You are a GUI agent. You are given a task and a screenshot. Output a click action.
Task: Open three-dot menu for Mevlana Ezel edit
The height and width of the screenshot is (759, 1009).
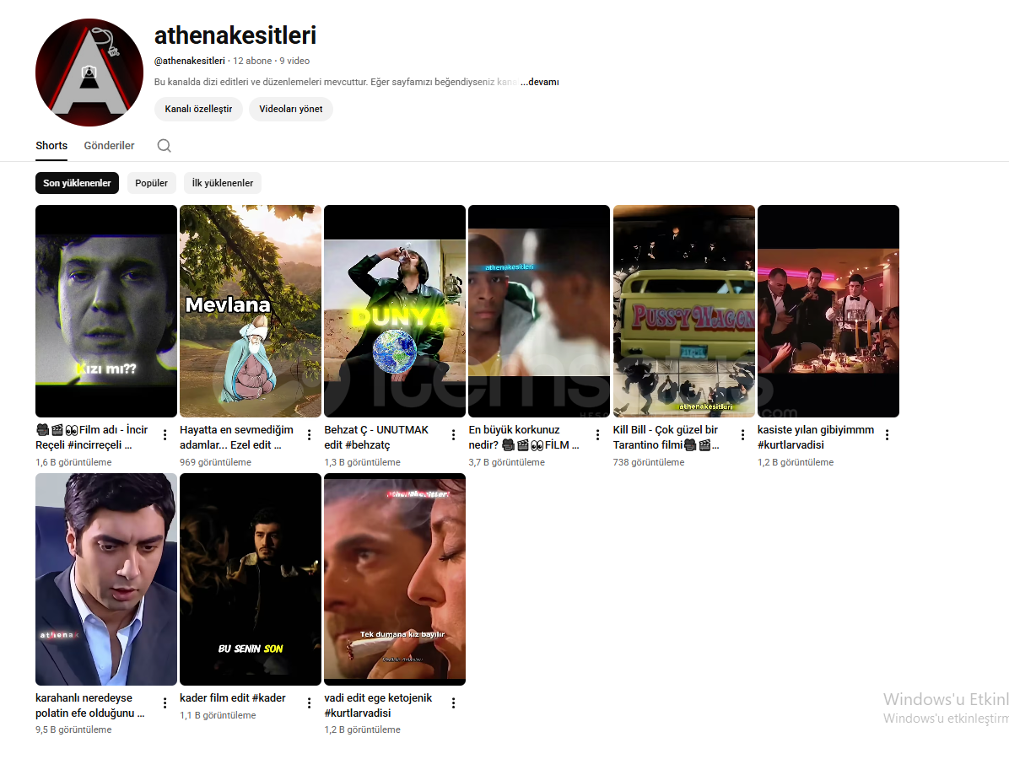[x=309, y=435]
